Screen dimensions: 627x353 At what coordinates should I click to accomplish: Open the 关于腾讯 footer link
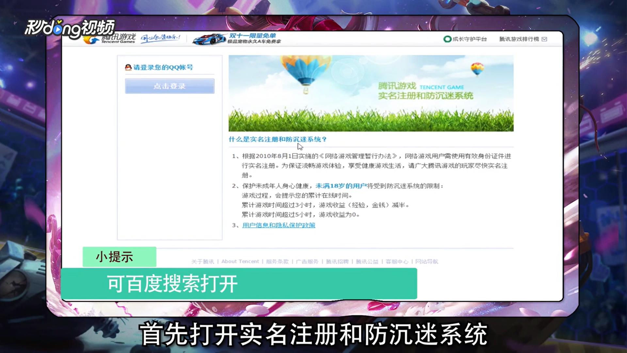[202, 261]
